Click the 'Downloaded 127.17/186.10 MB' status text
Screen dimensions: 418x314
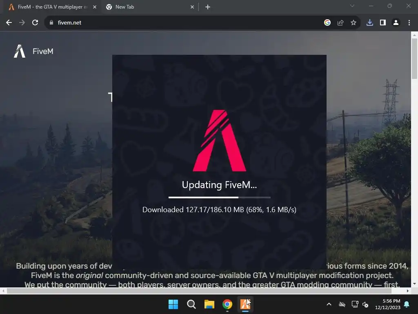(219, 210)
